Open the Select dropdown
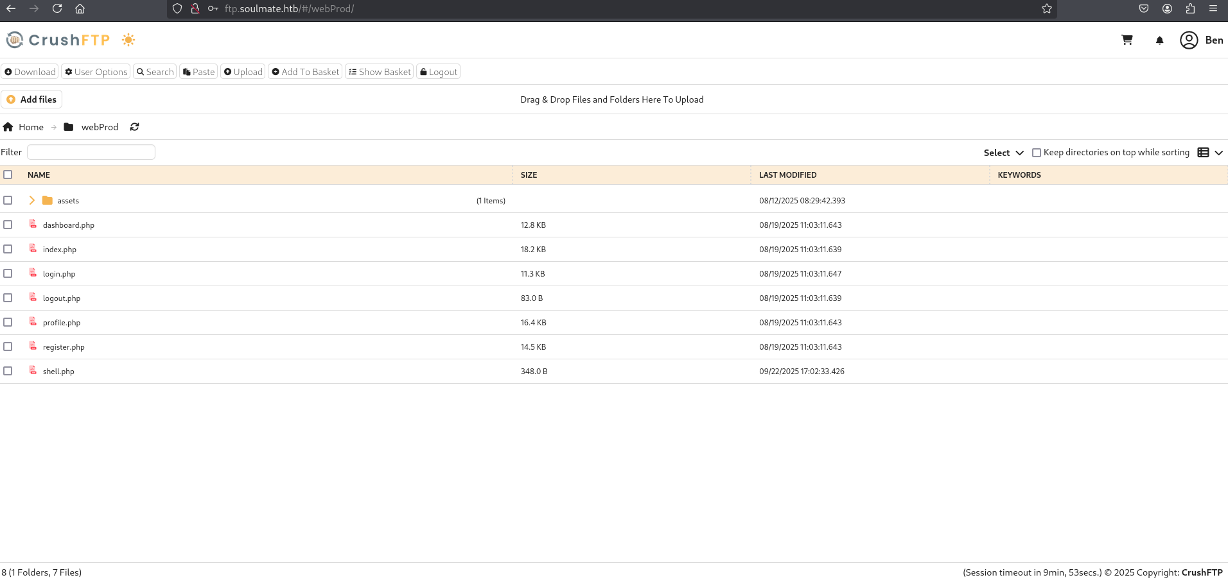1228x582 pixels. (1003, 153)
